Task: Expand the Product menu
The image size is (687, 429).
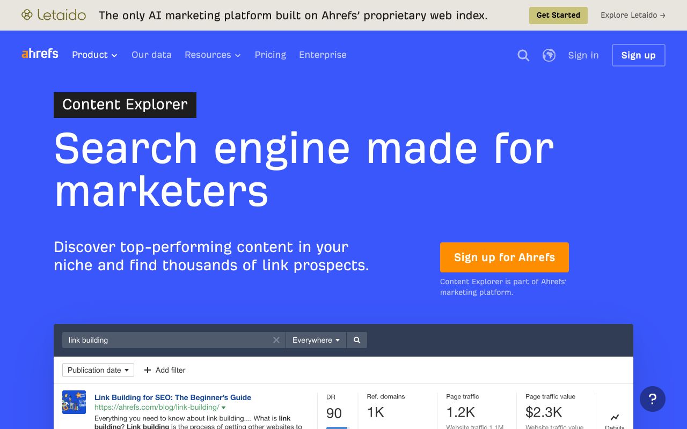Action: pos(94,55)
